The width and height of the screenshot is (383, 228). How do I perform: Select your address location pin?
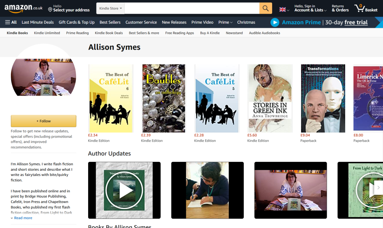click(50, 10)
